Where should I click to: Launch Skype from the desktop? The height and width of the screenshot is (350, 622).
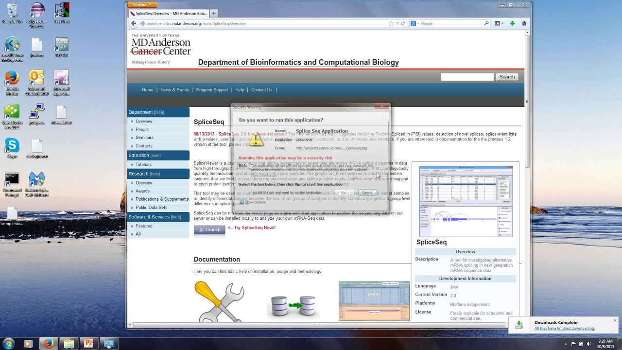point(12,148)
